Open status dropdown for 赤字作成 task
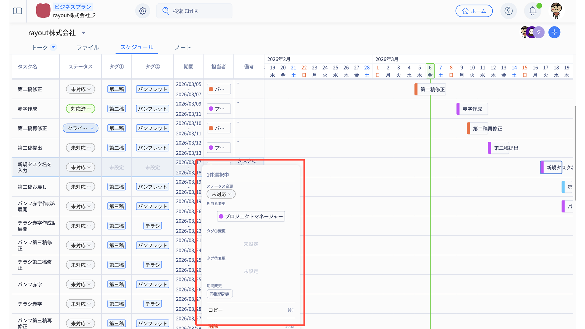This screenshot has width=585, height=329. pos(80,109)
